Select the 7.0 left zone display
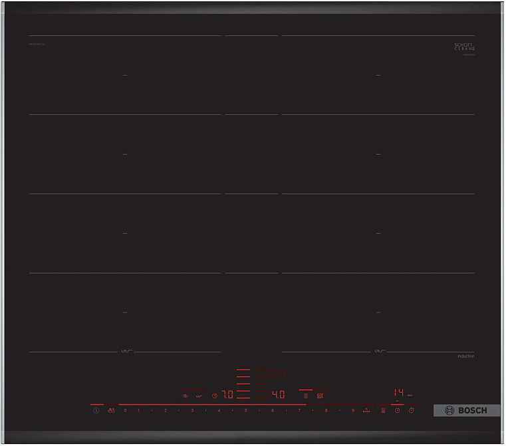Viewport: 506px width, 446px height. (x=227, y=395)
